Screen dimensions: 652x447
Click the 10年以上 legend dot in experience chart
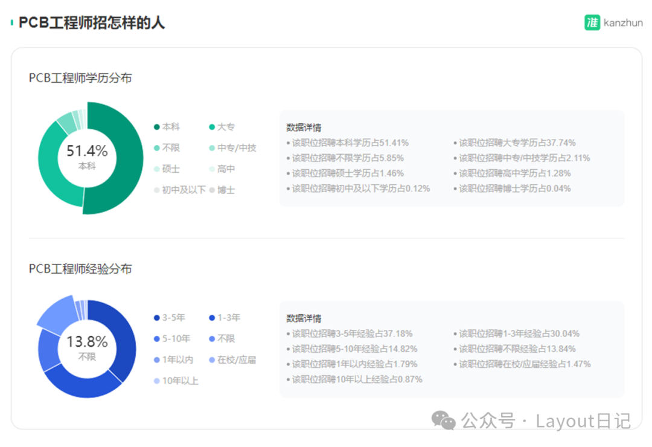(156, 381)
